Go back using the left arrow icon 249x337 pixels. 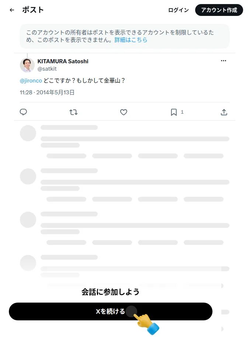(x=12, y=10)
